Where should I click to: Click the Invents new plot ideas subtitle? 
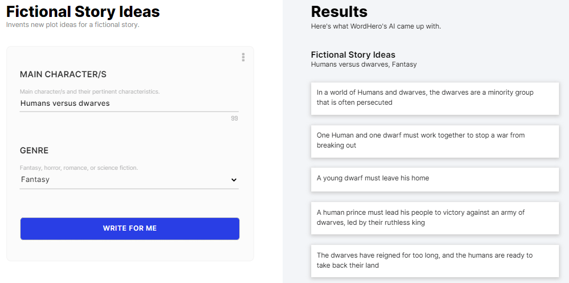(x=73, y=25)
